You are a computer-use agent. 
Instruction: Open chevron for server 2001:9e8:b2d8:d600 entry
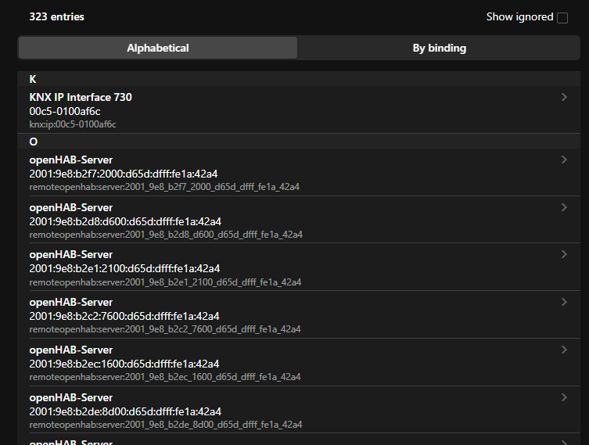coord(564,208)
